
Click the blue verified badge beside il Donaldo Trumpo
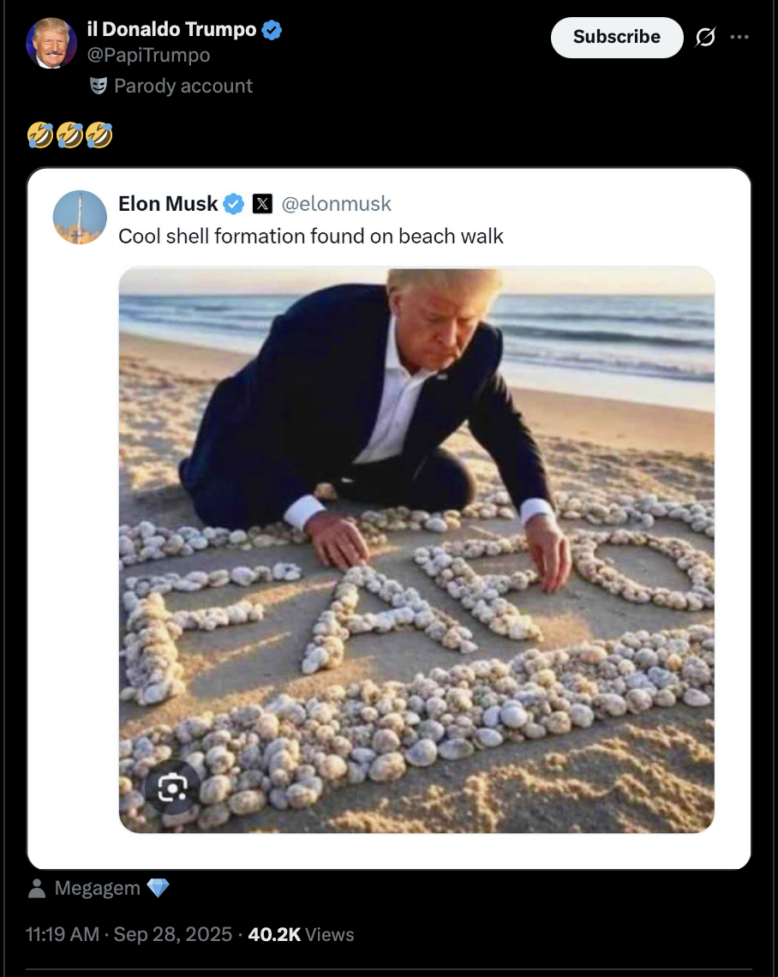(272, 30)
